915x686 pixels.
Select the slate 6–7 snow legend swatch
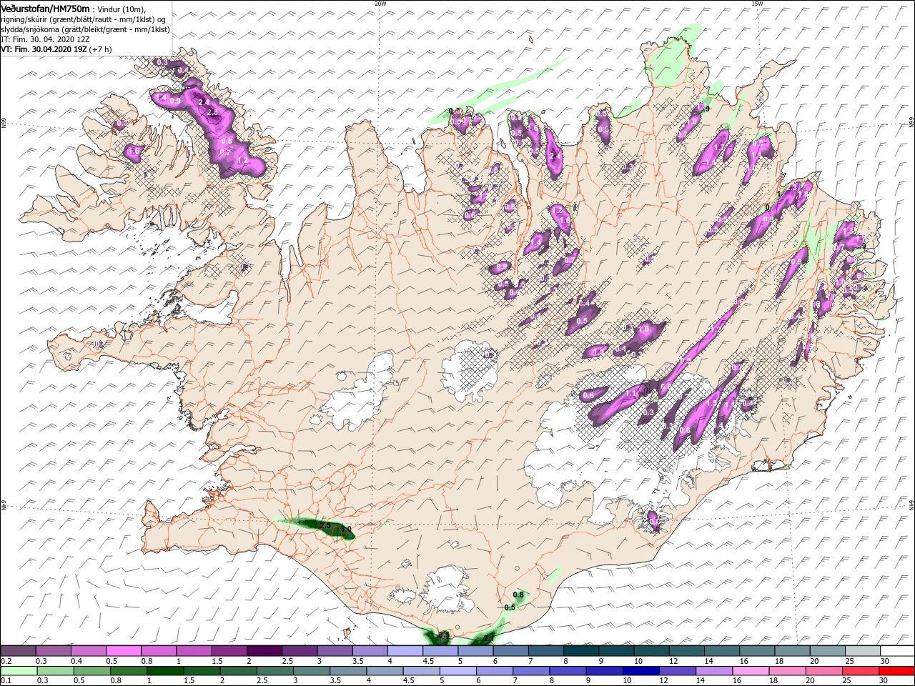point(510,652)
